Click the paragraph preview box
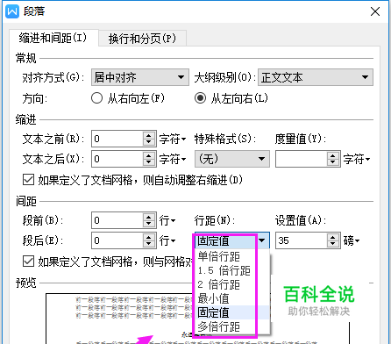 [x=197, y=319]
